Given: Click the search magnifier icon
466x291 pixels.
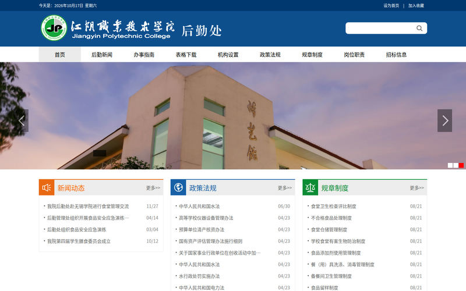Looking at the screenshot, I should tap(419, 28).
